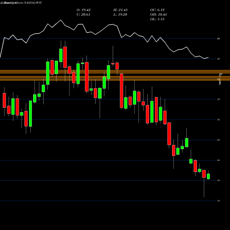The image size is (230, 230).
Task: Select the last green candle on the right
Action: (208, 176)
